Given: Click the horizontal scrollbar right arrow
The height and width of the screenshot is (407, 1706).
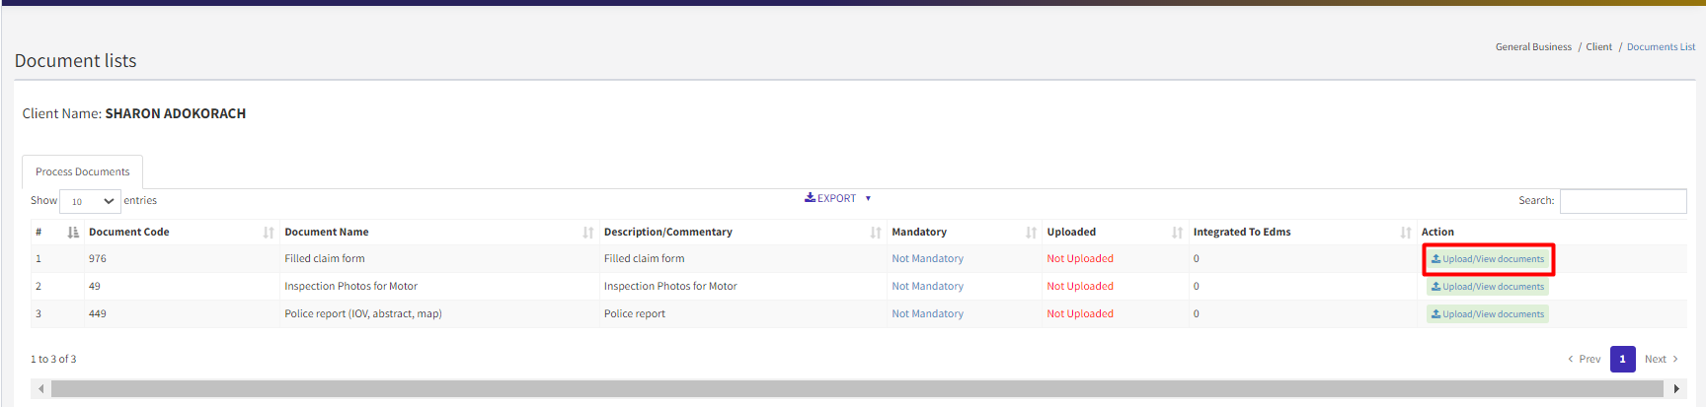Looking at the screenshot, I should click(x=1676, y=389).
